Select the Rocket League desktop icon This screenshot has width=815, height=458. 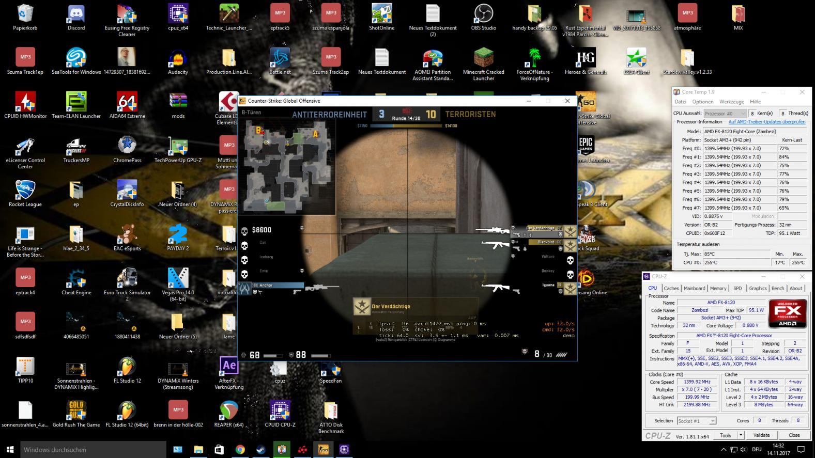pyautogui.click(x=25, y=194)
